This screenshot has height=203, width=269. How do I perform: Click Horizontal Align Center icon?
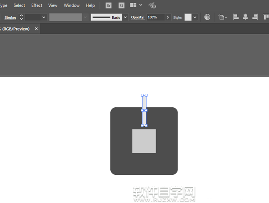(x=245, y=17)
